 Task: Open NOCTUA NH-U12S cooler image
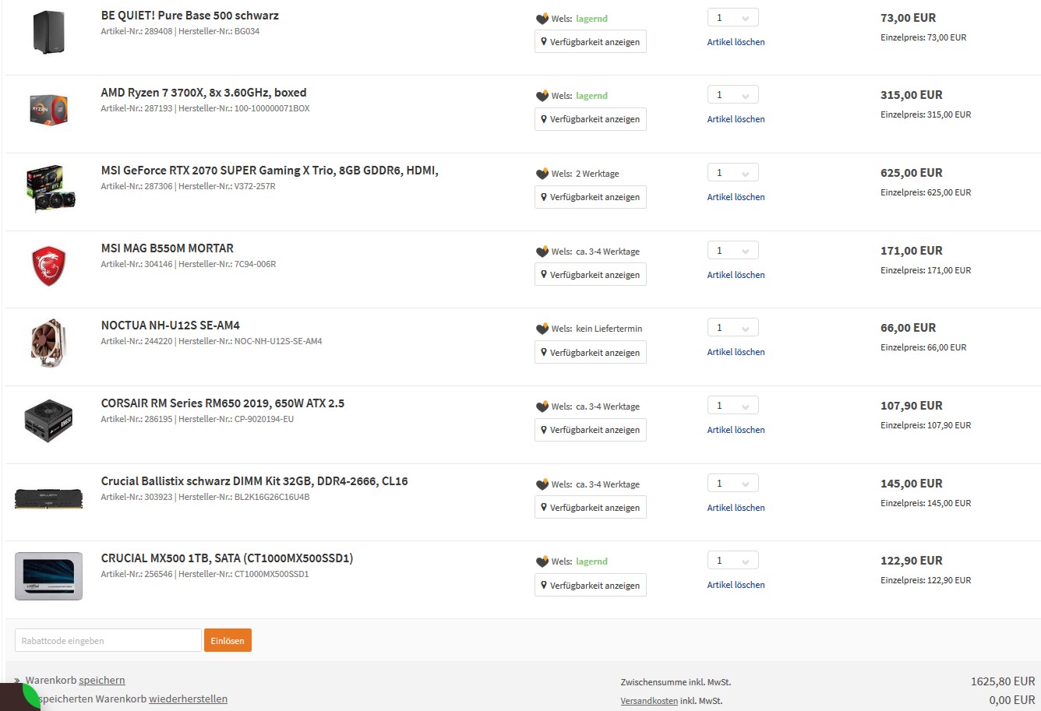(50, 343)
